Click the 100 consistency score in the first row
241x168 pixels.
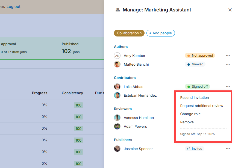(78, 105)
